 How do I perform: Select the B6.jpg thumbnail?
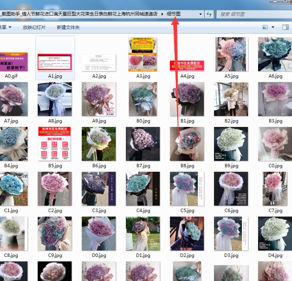(99, 144)
